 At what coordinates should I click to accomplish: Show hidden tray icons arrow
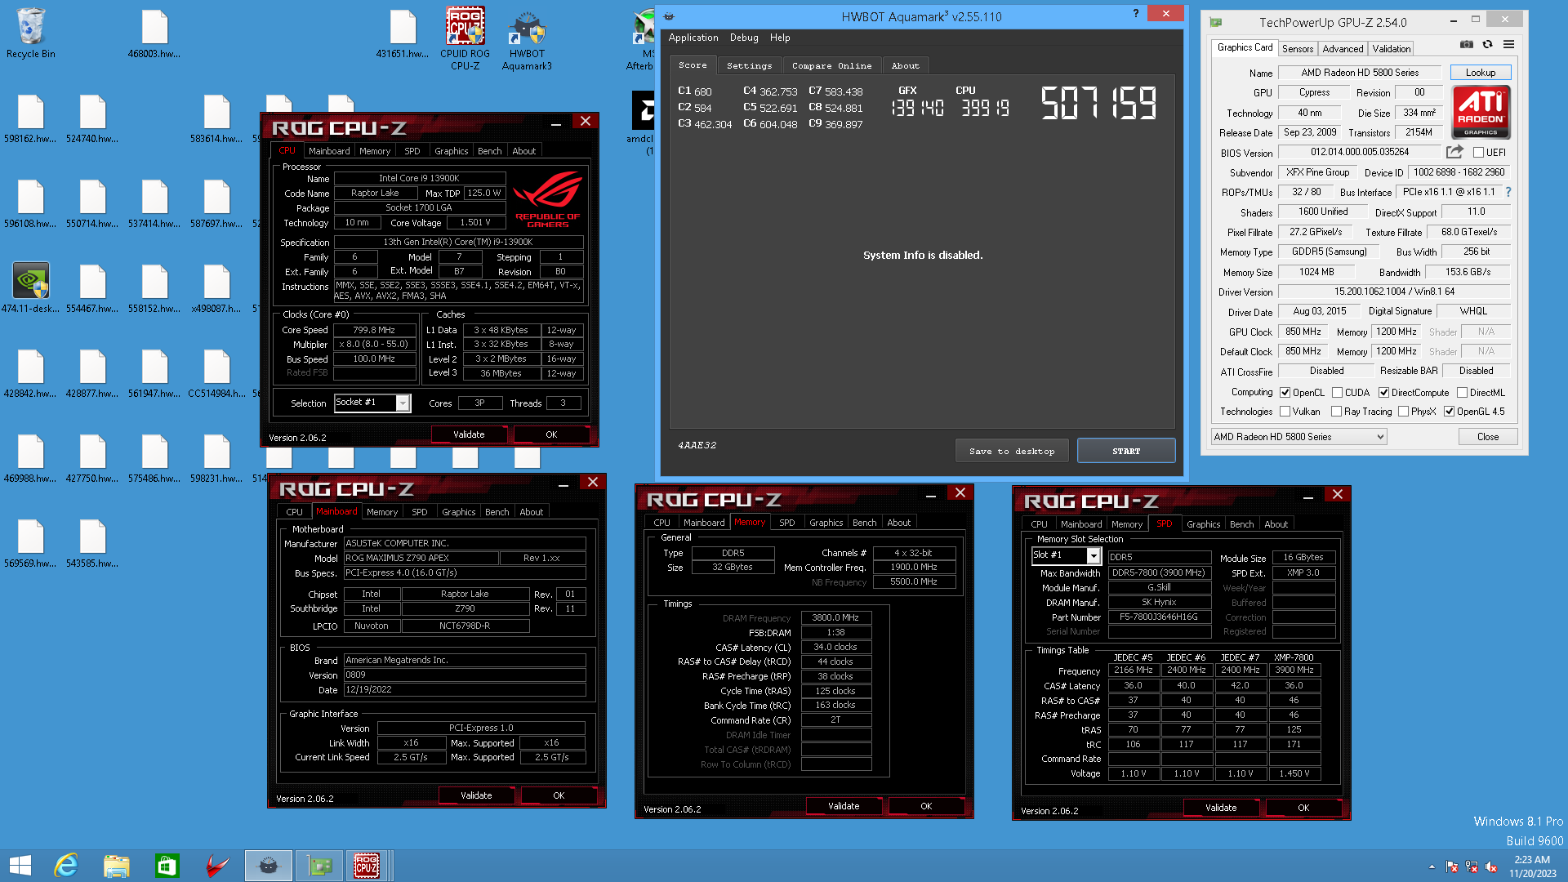coord(1432,866)
